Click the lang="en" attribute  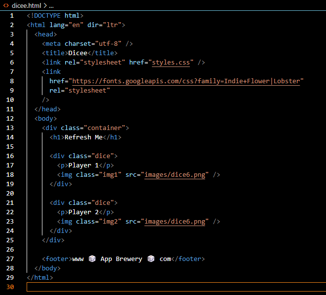tap(67, 25)
